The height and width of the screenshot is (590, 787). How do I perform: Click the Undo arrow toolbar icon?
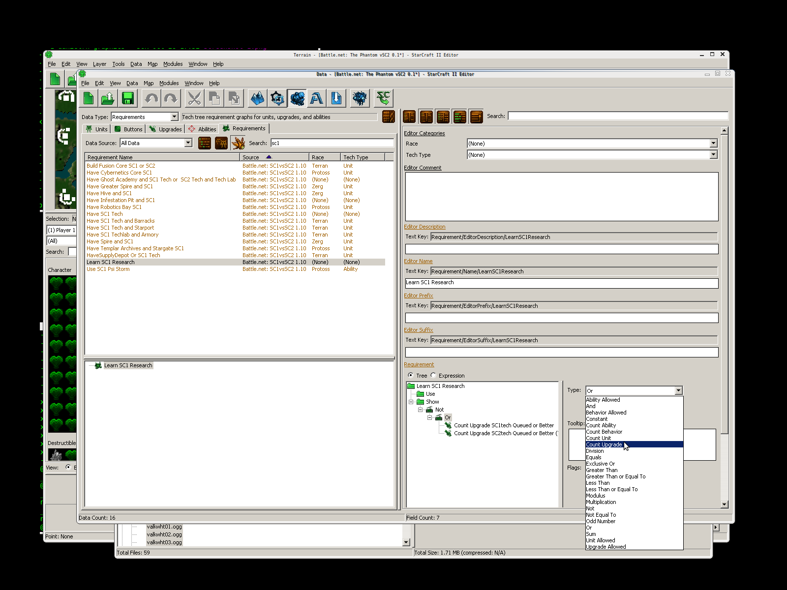coord(151,98)
